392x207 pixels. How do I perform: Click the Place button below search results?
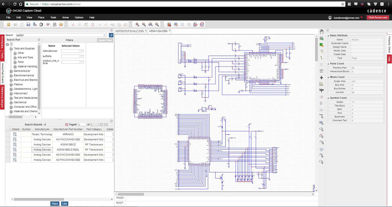55,204
